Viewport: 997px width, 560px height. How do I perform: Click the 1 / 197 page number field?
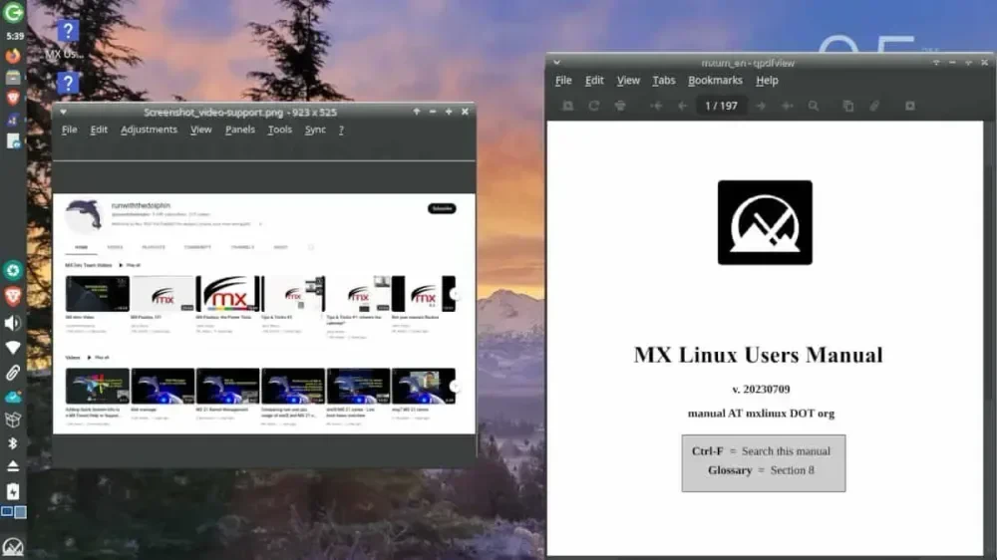(721, 107)
